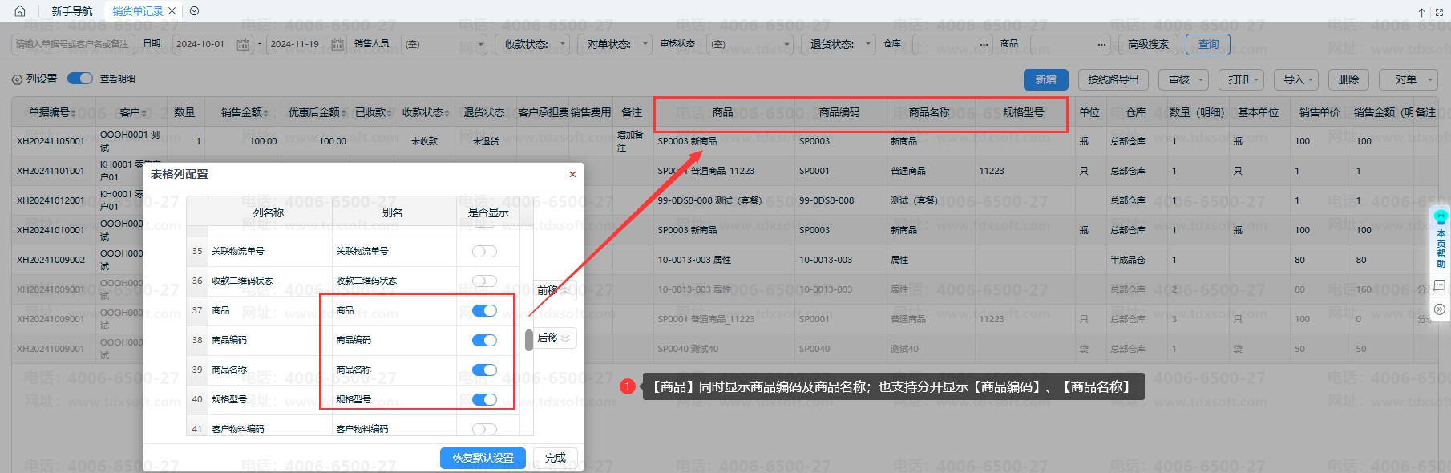
Task: Expand the 打印 dropdown button
Action: pos(1241,79)
